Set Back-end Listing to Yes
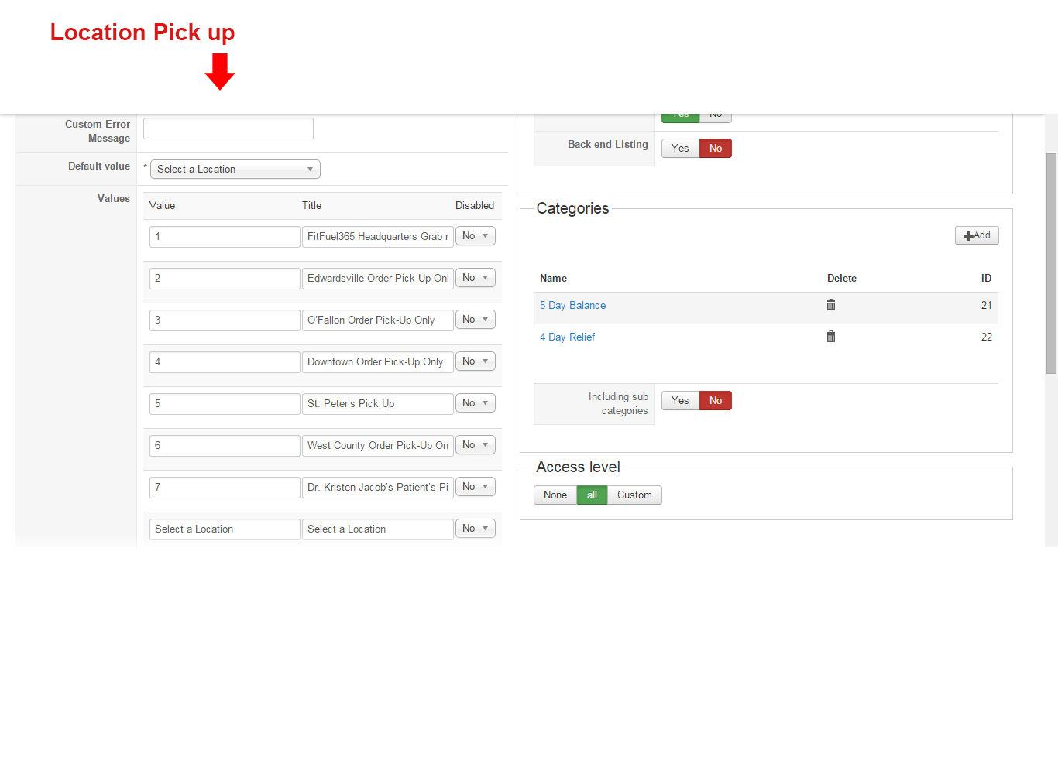This screenshot has height=774, width=1058. 680,149
